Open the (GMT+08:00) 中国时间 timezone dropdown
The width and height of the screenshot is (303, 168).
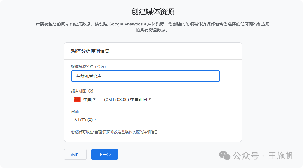(x=127, y=100)
